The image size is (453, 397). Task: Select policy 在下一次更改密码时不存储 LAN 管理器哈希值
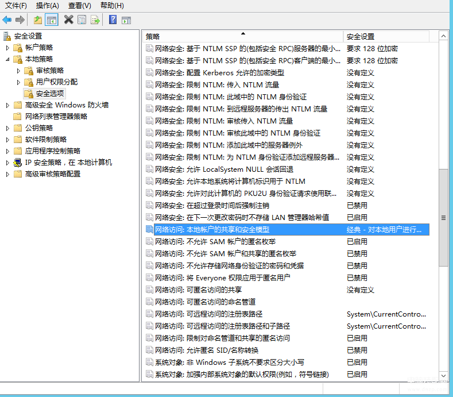tap(242, 217)
